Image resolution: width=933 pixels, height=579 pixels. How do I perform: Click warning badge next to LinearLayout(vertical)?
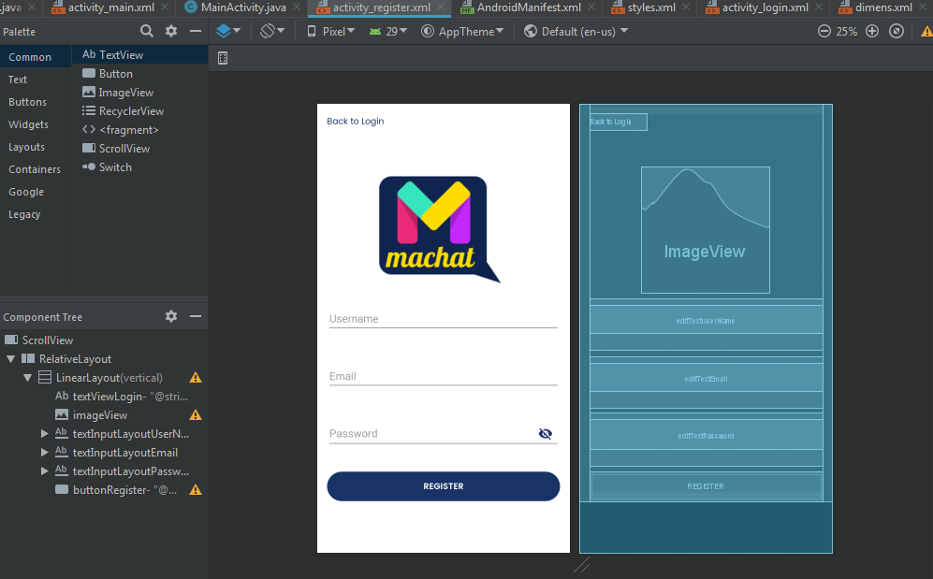tap(195, 377)
